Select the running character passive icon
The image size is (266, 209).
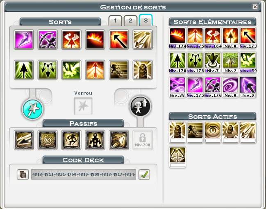pos(71,140)
